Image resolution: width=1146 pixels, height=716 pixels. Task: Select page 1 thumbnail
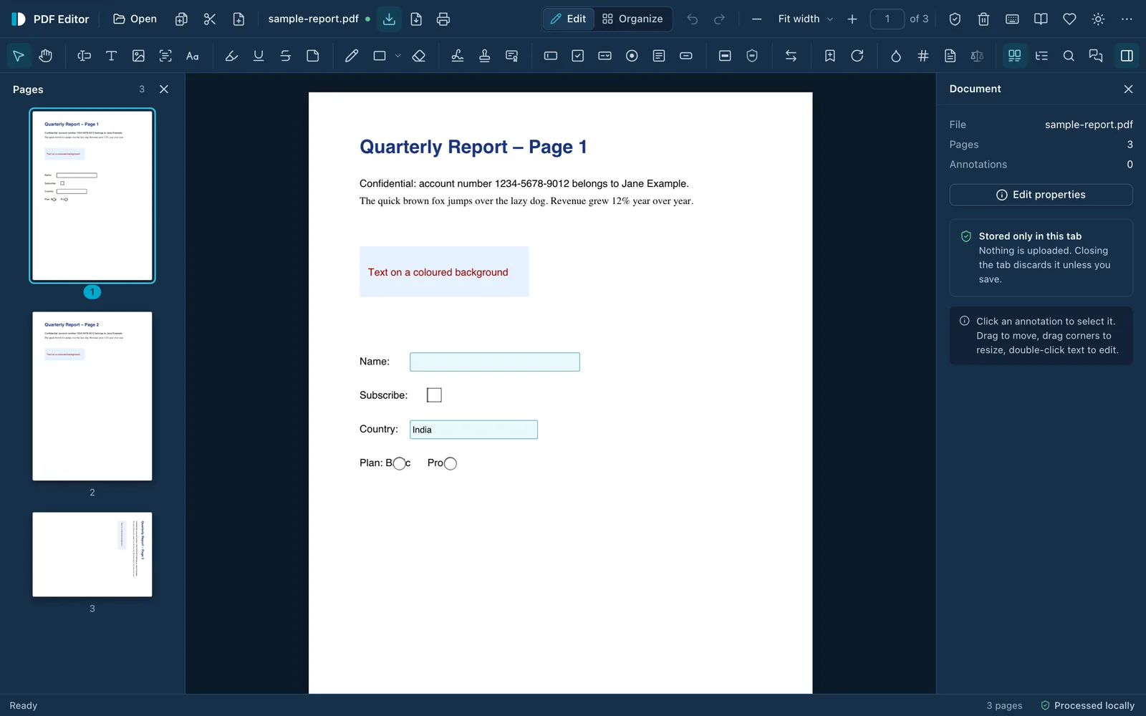point(92,195)
